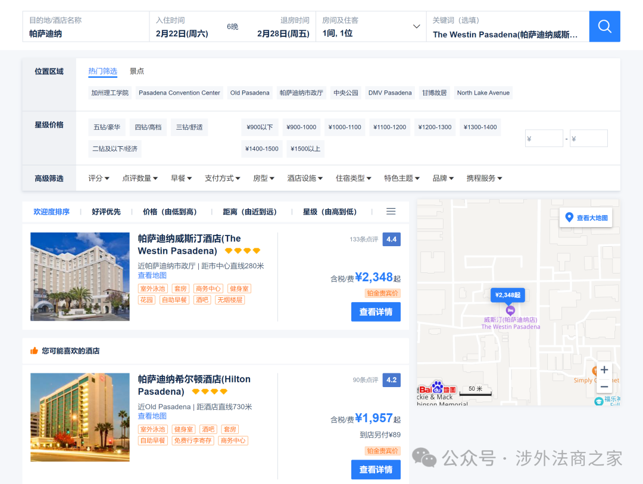Click the minimum price input field
Screen dimensions: 643x484
click(544, 139)
